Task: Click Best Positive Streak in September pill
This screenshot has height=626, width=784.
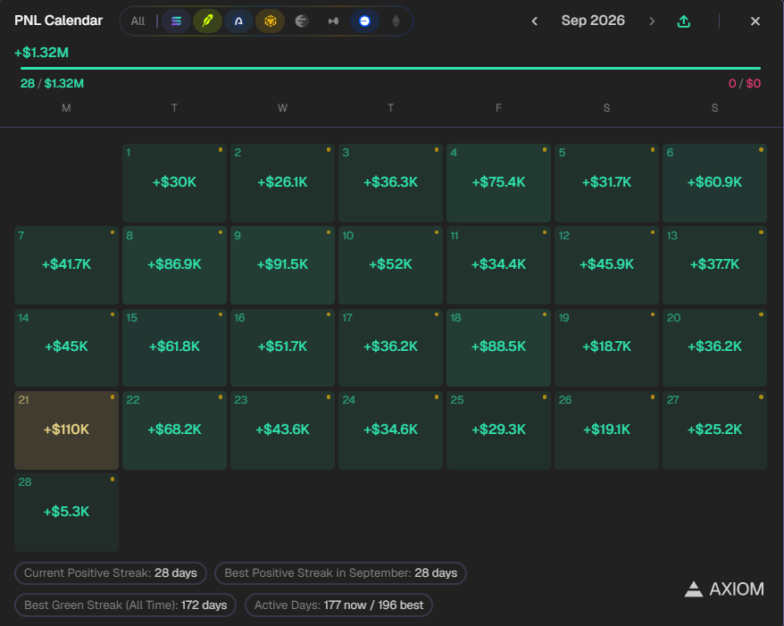Action: click(340, 573)
